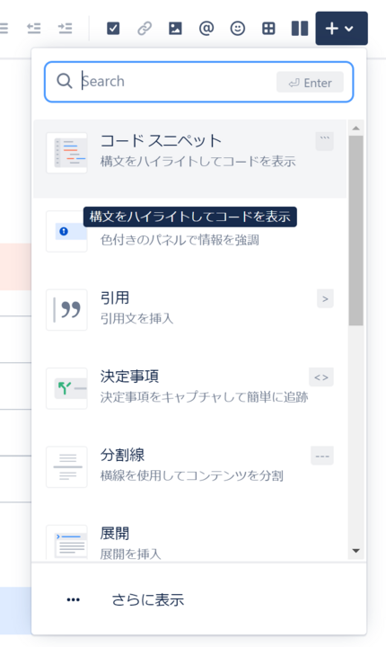The height and width of the screenshot is (647, 386).
Task: Click the indent icon in toolbar
Action: coord(66,28)
